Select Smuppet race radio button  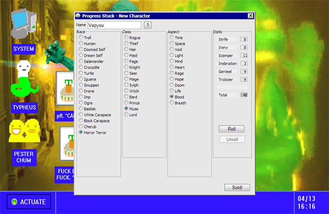coord(81,85)
